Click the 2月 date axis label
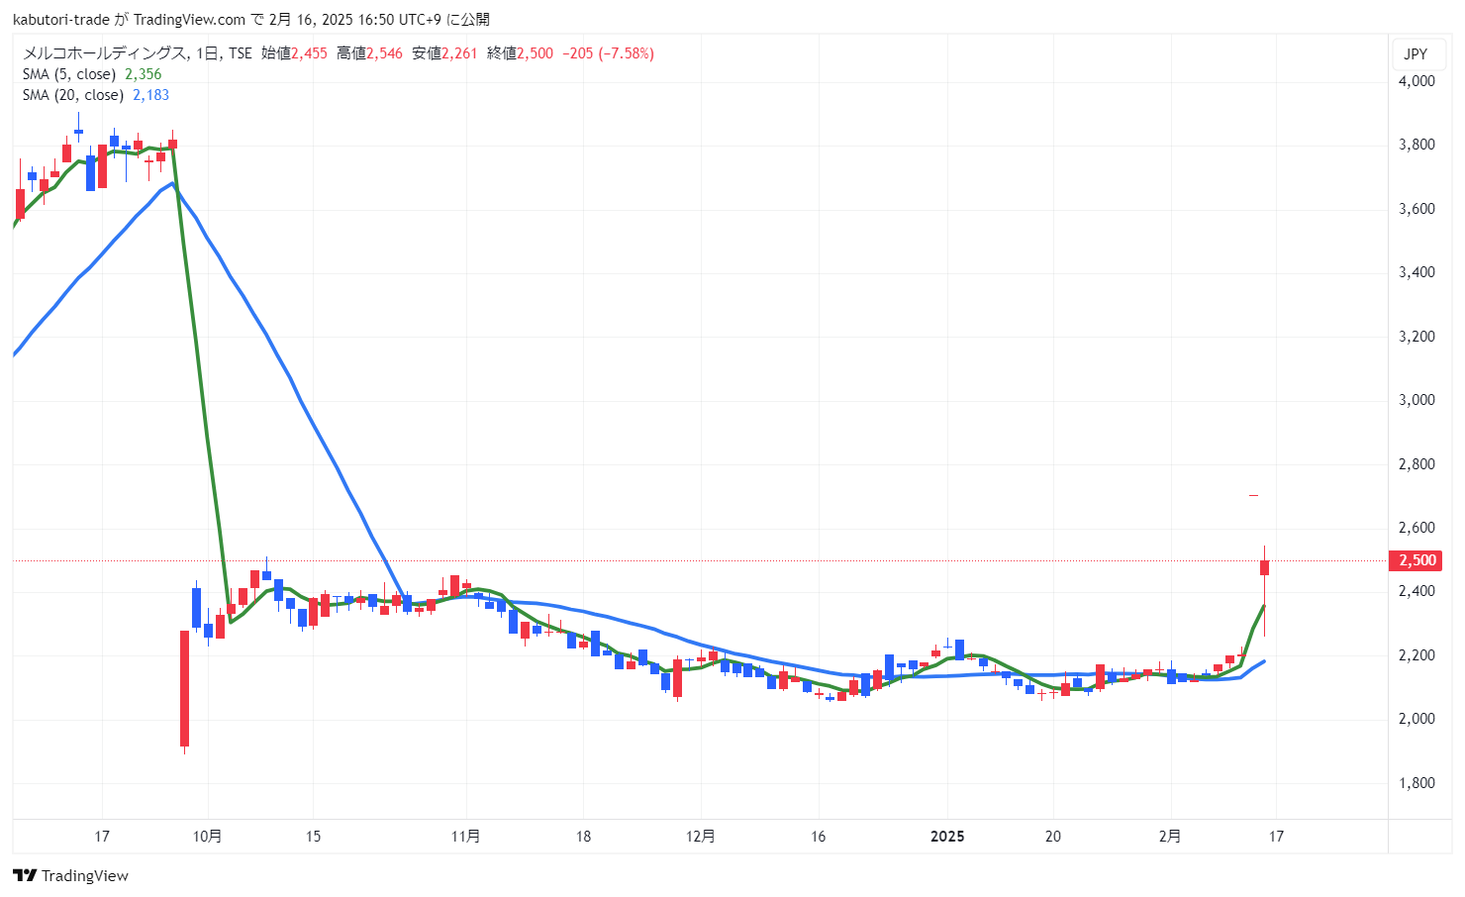This screenshot has height=897, width=1465. (1170, 837)
